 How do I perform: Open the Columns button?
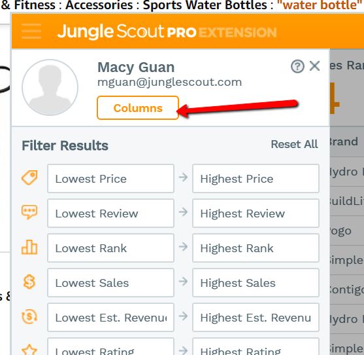pyautogui.click(x=138, y=108)
